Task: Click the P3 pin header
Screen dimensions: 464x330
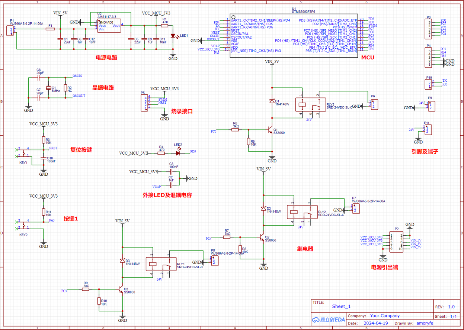Action: click(x=429, y=29)
